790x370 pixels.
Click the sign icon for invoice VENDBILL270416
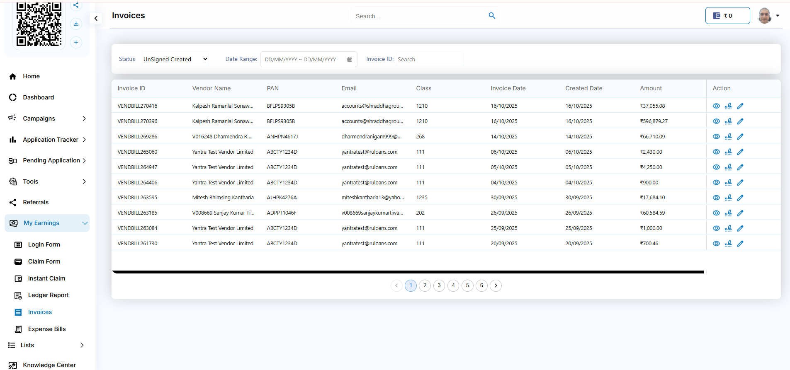tap(728, 106)
